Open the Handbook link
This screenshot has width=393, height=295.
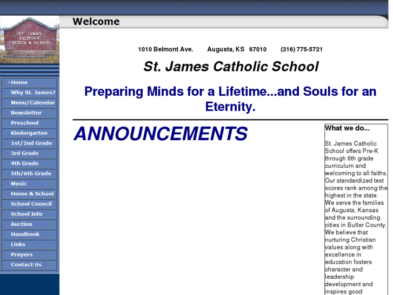coord(29,234)
